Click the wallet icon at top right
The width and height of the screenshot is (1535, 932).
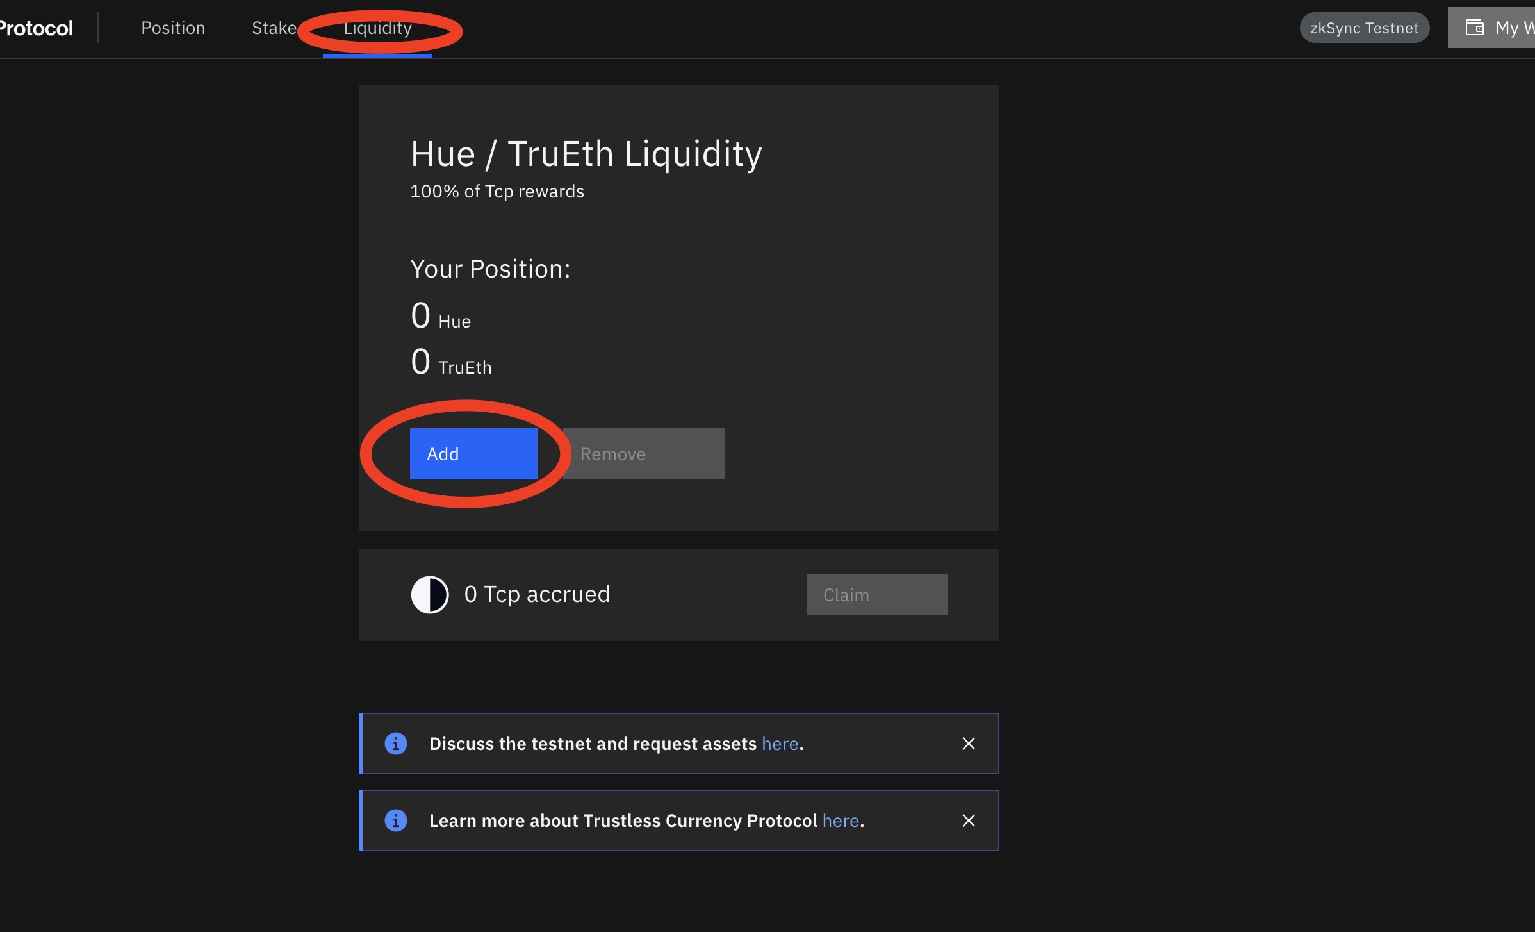click(1474, 28)
